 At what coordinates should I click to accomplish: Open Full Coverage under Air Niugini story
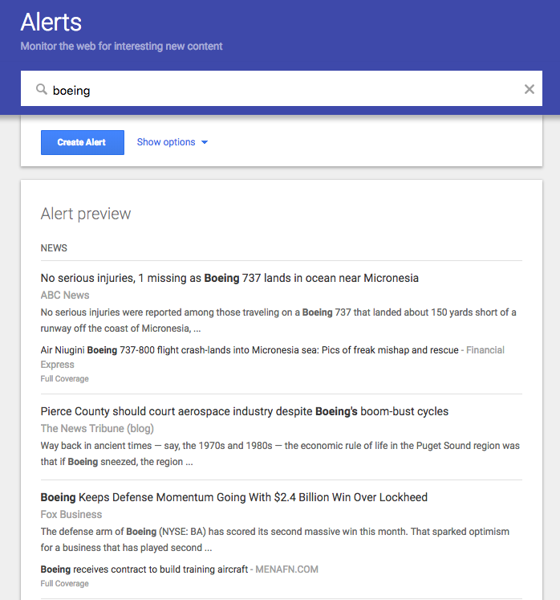pos(65,378)
